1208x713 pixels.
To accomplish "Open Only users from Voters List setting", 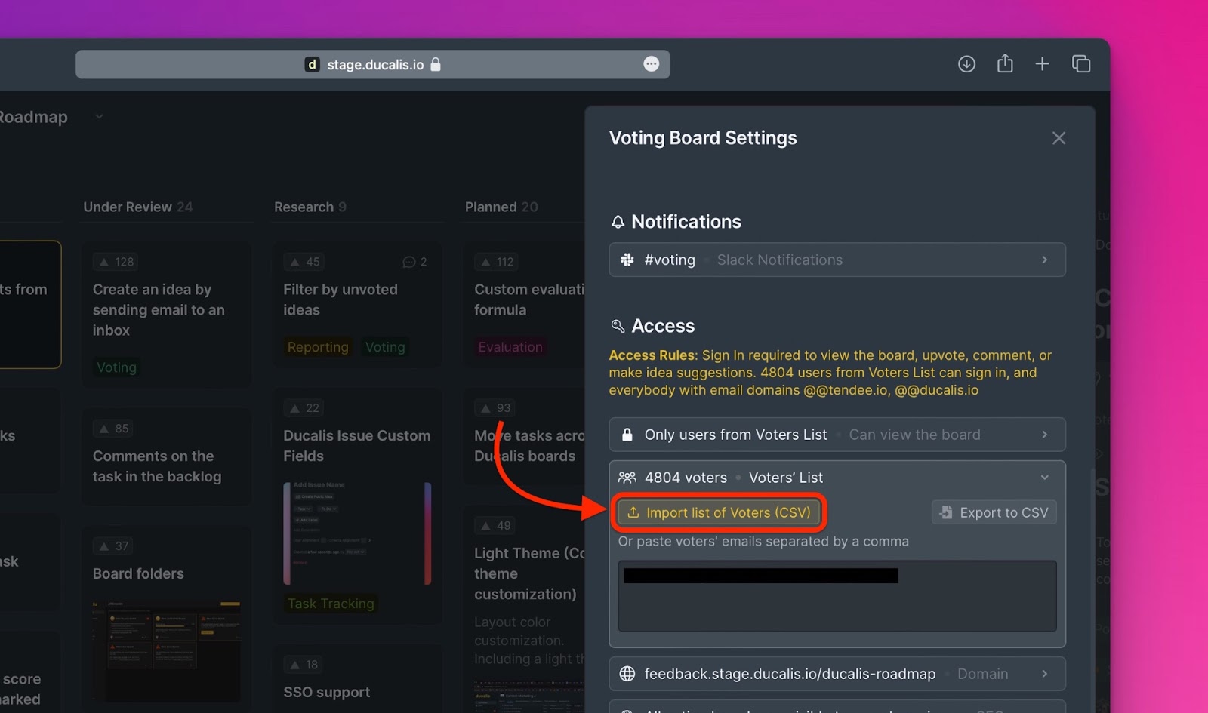I will click(x=837, y=435).
